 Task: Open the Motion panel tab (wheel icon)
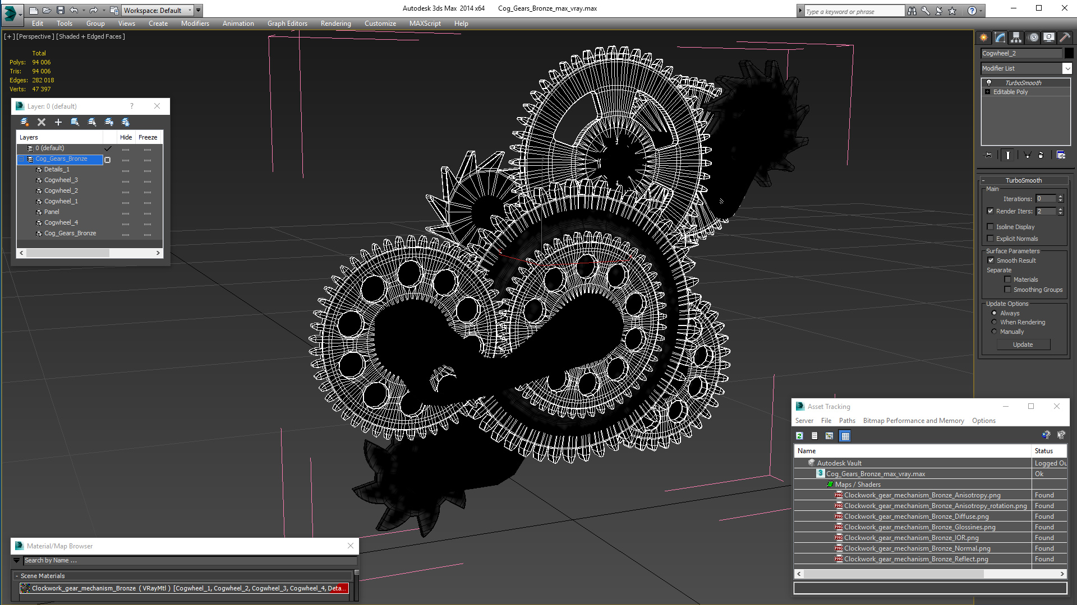click(x=1033, y=38)
